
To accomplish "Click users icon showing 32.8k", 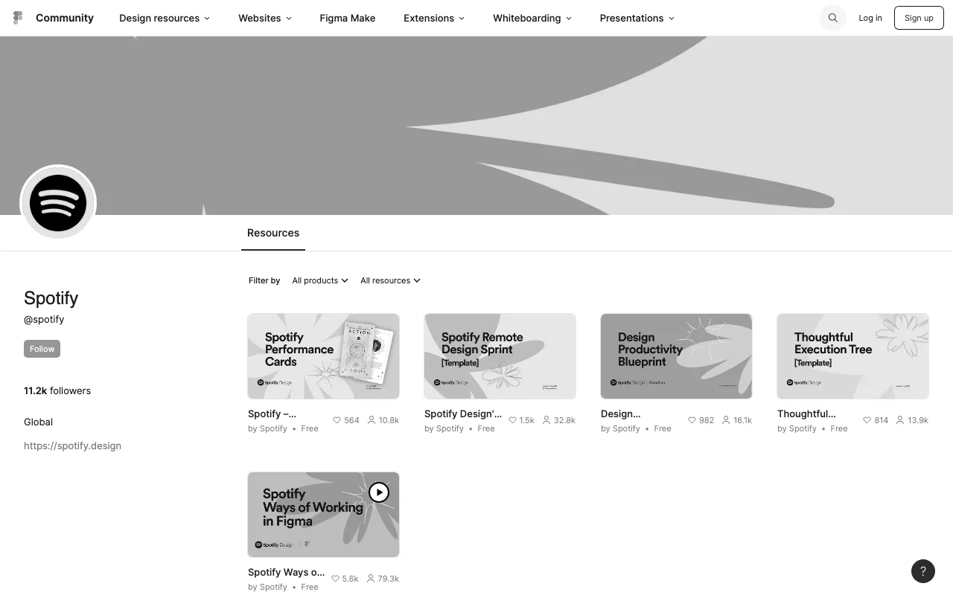I will 546,420.
